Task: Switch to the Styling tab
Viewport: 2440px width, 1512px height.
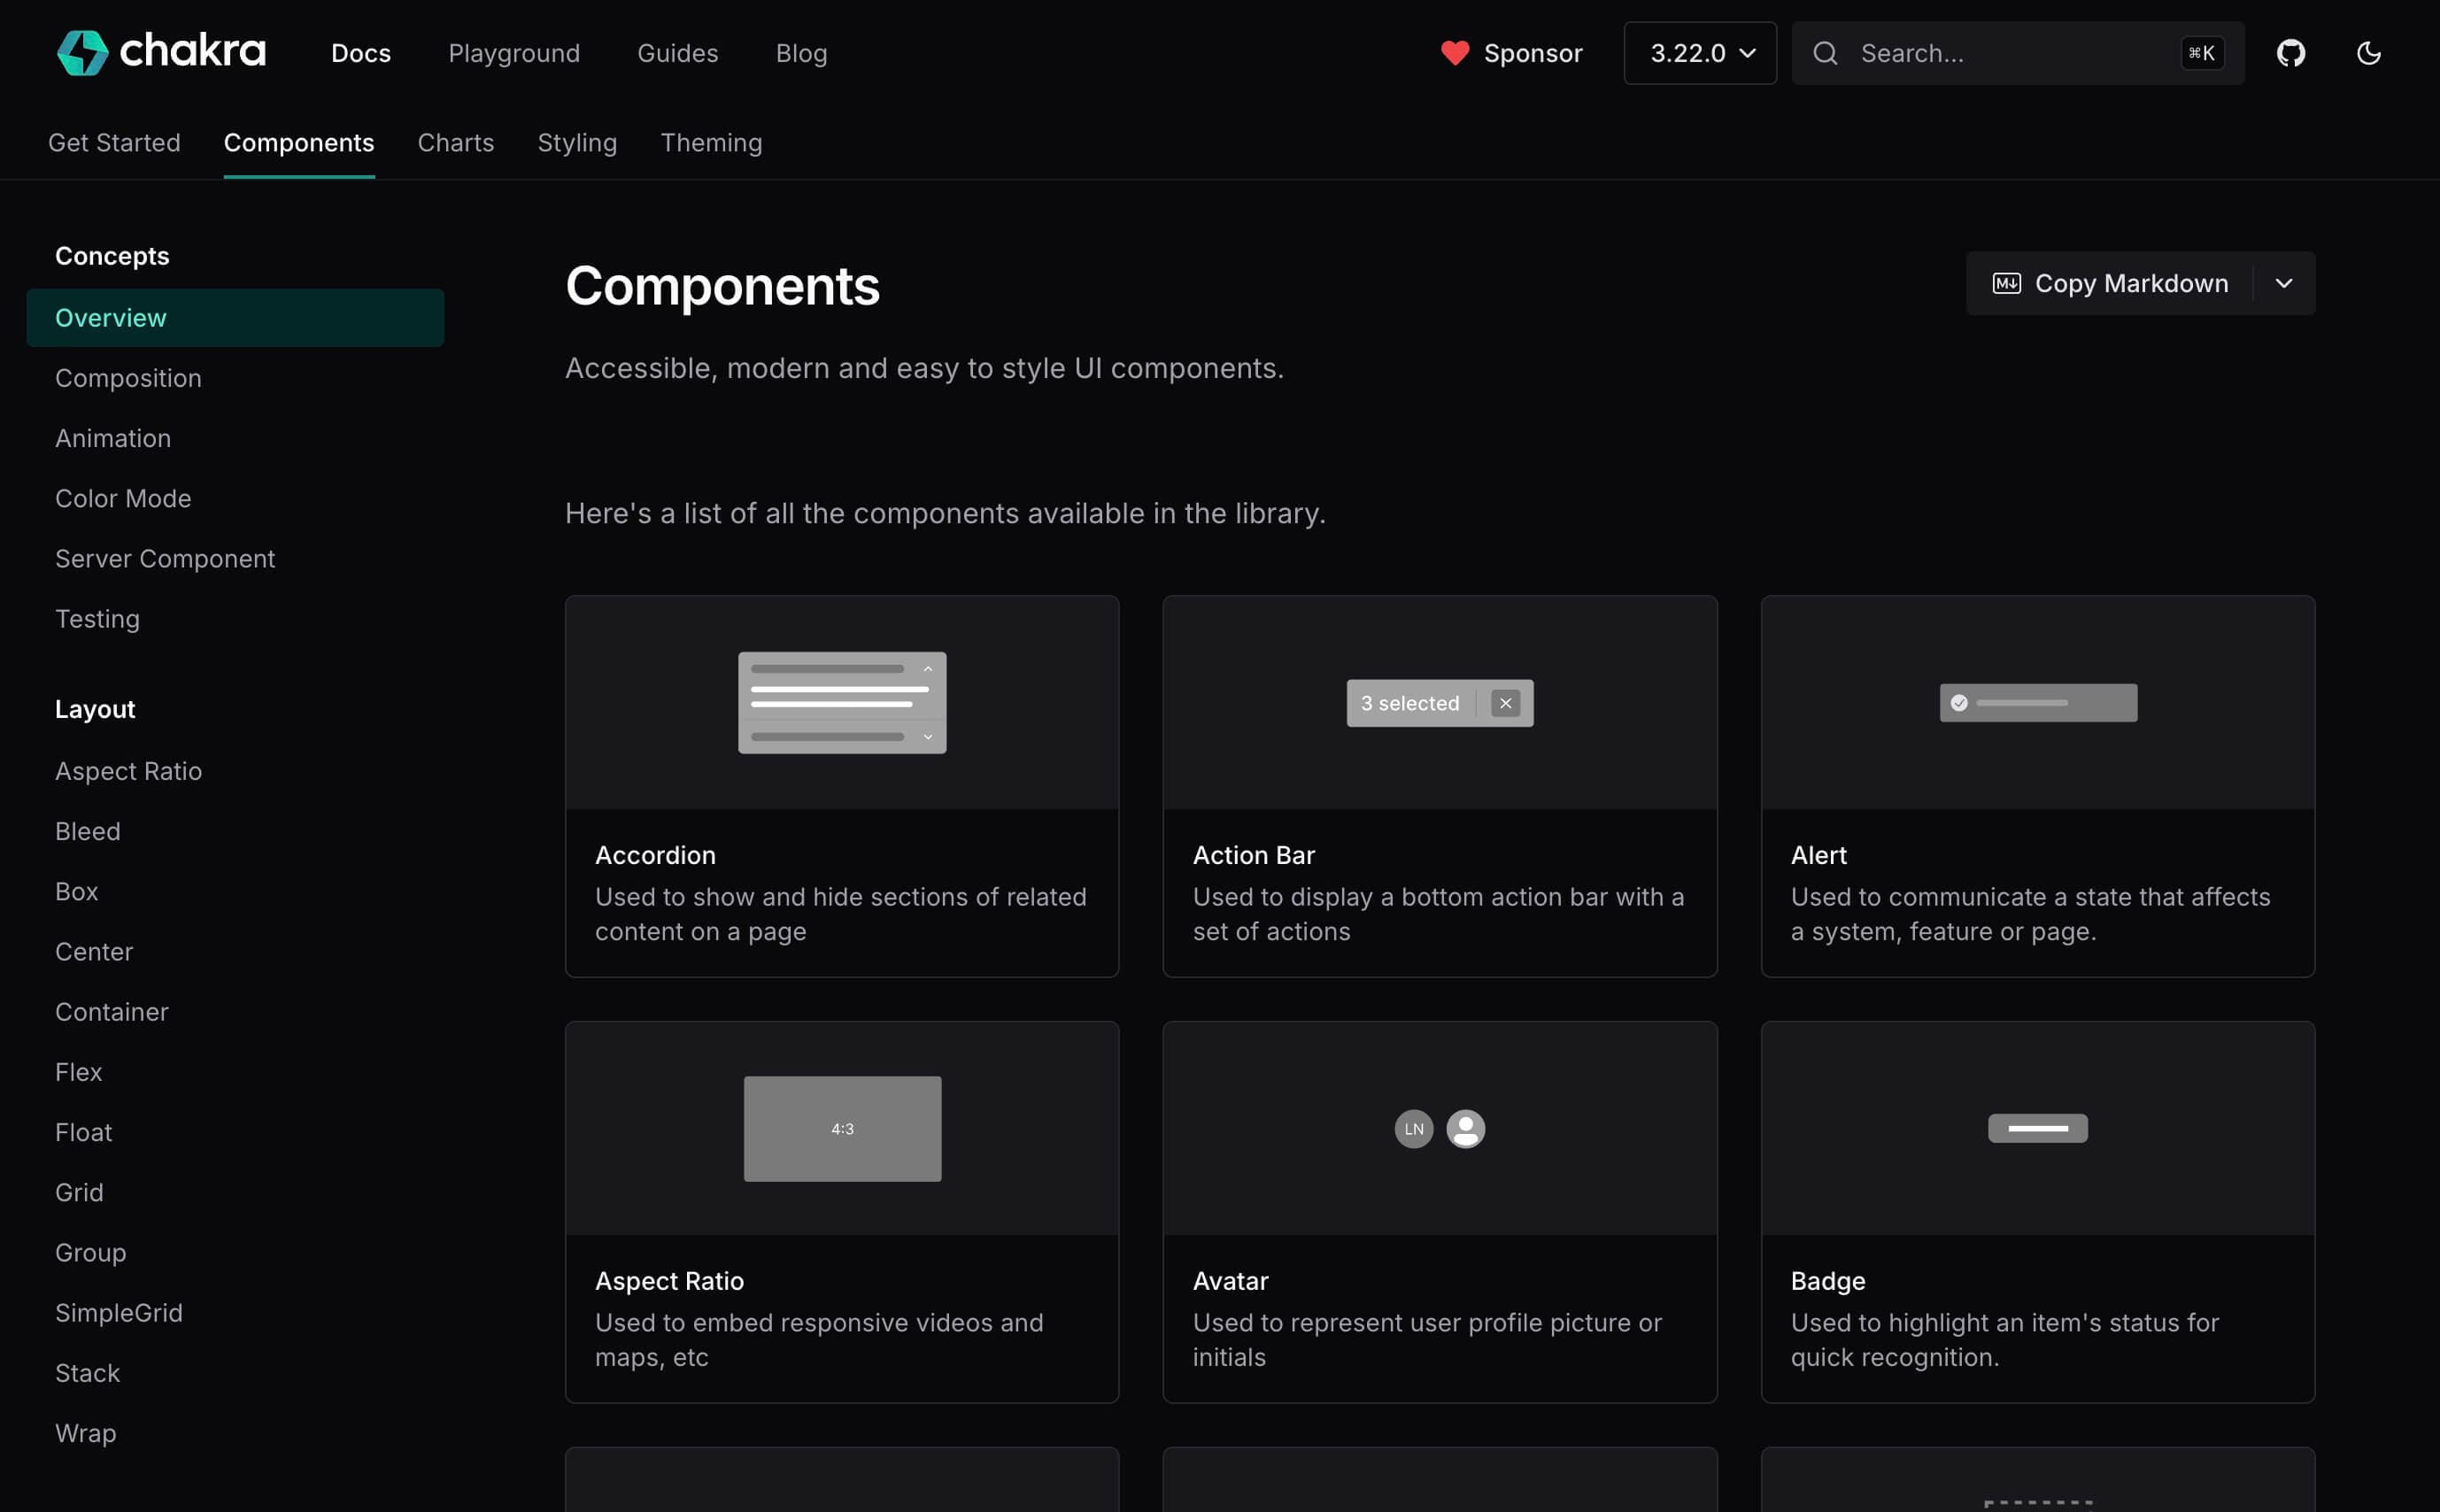Action: tap(577, 143)
